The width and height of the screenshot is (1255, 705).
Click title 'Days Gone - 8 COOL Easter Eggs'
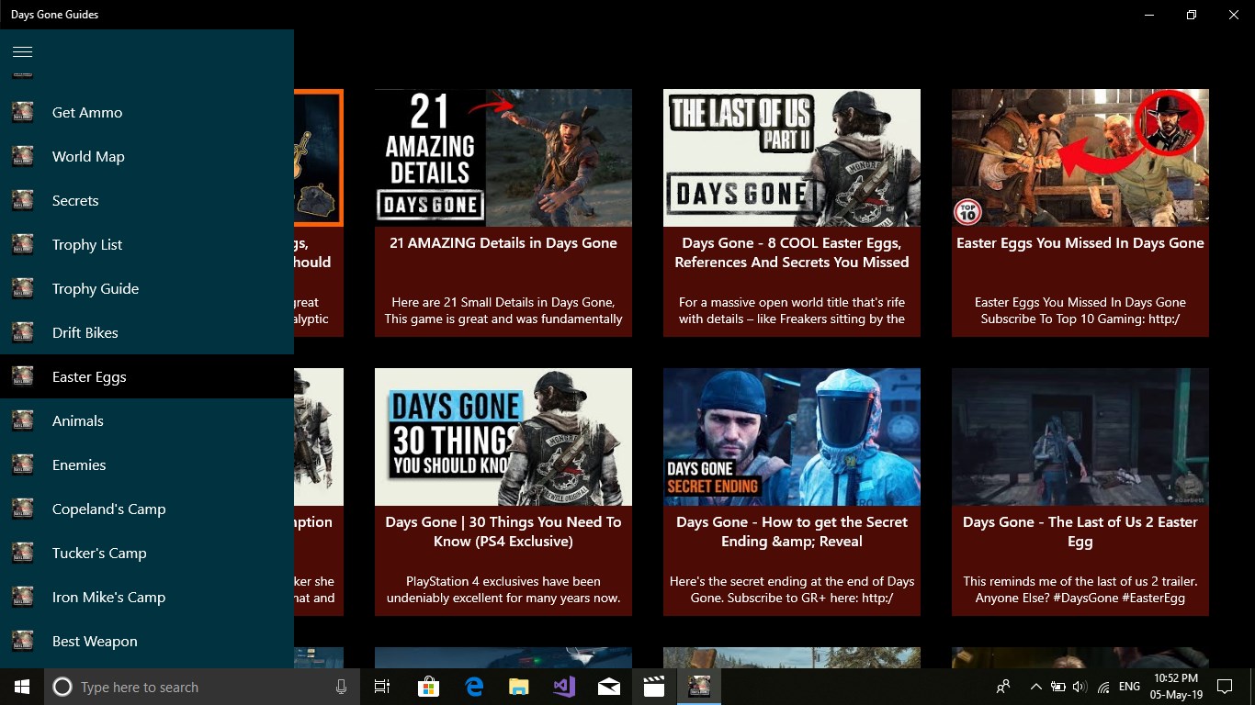click(x=792, y=252)
